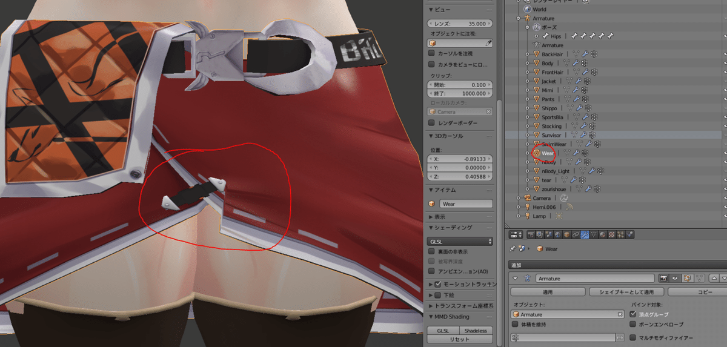Expand the Lamp tree node in outliner
The image size is (727, 347).
518,216
